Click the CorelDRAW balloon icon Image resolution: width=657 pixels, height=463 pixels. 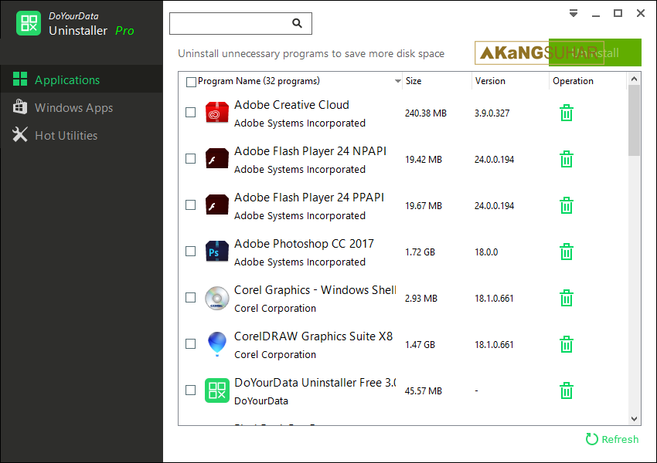[x=217, y=344]
